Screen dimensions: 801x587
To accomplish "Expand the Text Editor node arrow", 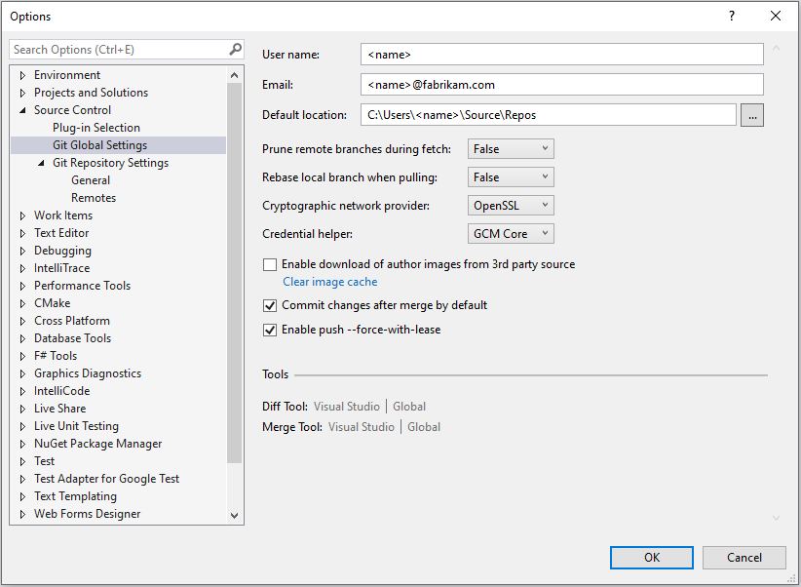I will click(x=22, y=233).
